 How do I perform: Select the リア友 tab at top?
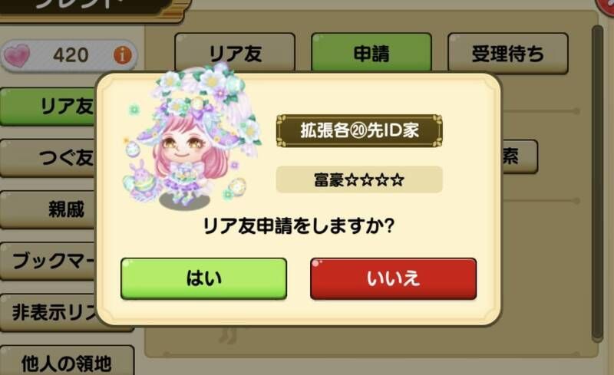point(235,53)
